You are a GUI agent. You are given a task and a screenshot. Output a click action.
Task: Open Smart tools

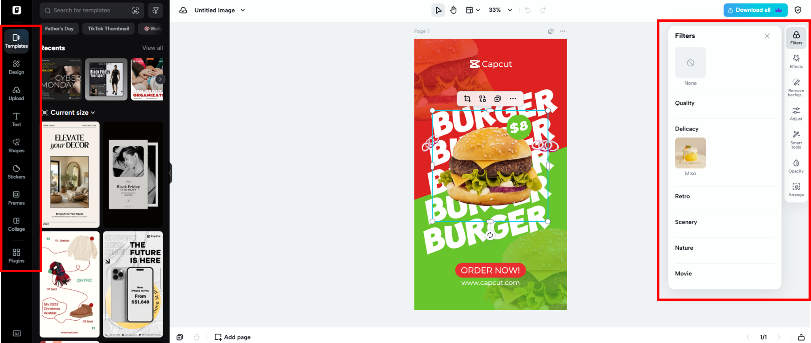[796, 140]
